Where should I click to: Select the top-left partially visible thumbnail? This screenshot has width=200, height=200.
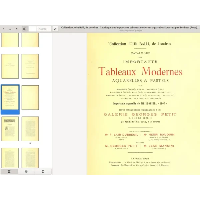[10, 40]
